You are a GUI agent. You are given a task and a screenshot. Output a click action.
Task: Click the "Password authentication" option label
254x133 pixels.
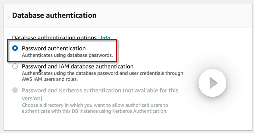(54, 48)
